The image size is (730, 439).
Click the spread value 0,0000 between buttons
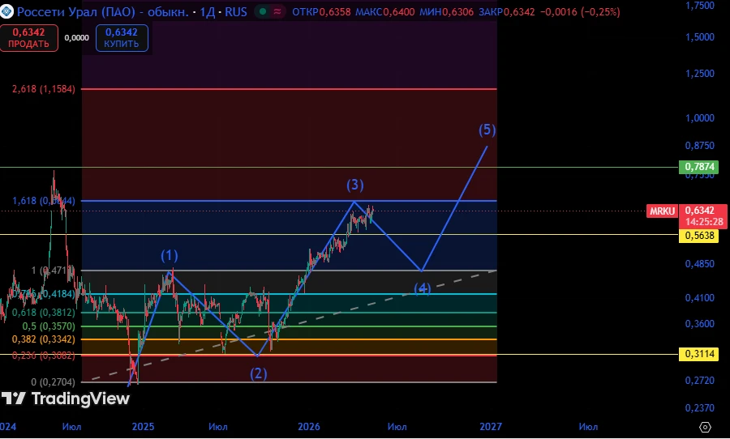(77, 38)
